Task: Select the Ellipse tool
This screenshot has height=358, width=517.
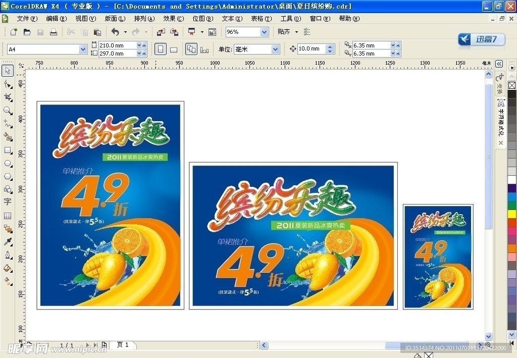Action: click(8, 163)
